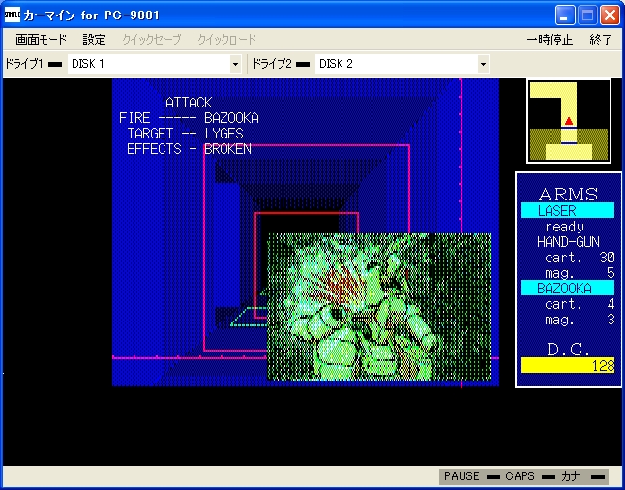Click the Drive 2 access indicator lamp
Viewport: 625px width, 490px height.
(x=303, y=64)
